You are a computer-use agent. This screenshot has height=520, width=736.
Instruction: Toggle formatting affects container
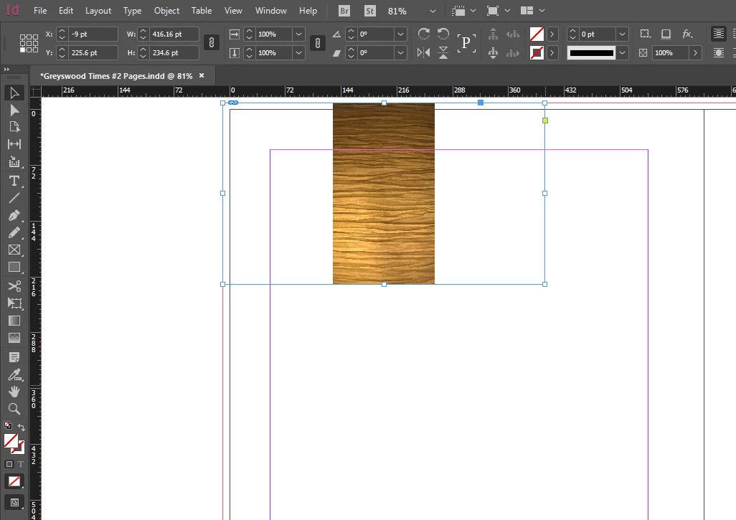click(9, 464)
